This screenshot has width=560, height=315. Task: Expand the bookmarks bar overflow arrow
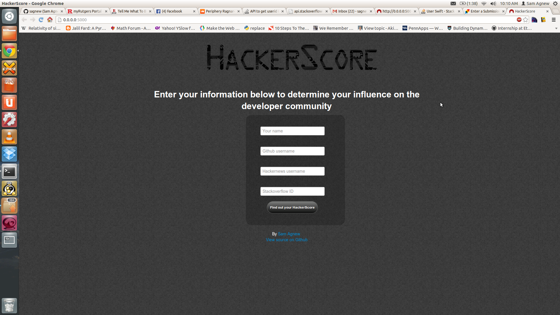(x=556, y=28)
